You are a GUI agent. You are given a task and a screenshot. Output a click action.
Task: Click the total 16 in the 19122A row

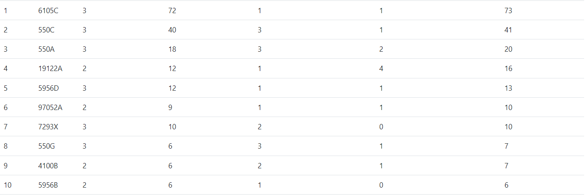click(508, 69)
